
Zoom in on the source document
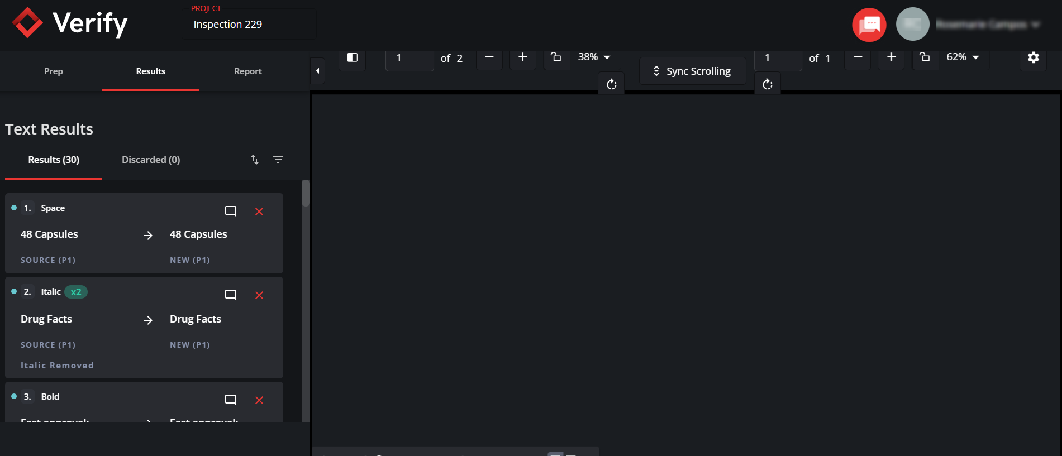tap(522, 57)
